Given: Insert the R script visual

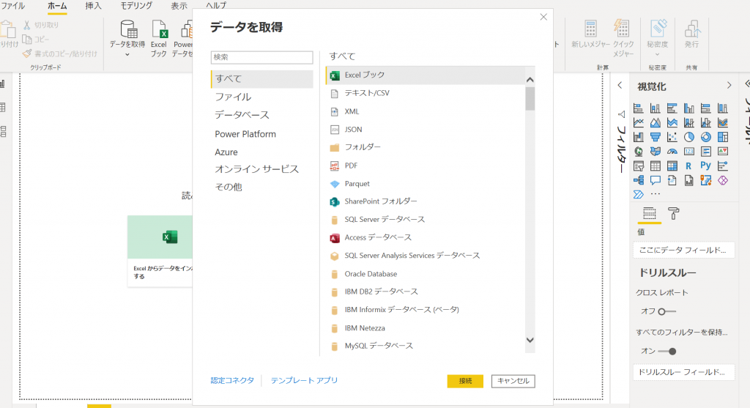Looking at the screenshot, I should (x=688, y=166).
